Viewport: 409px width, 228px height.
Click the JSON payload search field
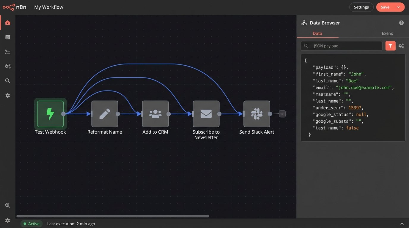click(x=345, y=46)
